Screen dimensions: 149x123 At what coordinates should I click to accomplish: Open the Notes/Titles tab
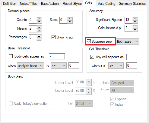point(29,4)
